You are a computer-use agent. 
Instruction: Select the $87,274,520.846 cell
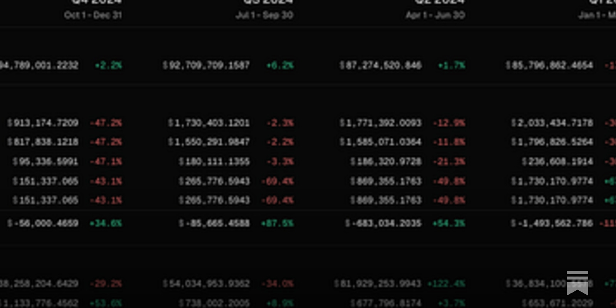point(380,65)
